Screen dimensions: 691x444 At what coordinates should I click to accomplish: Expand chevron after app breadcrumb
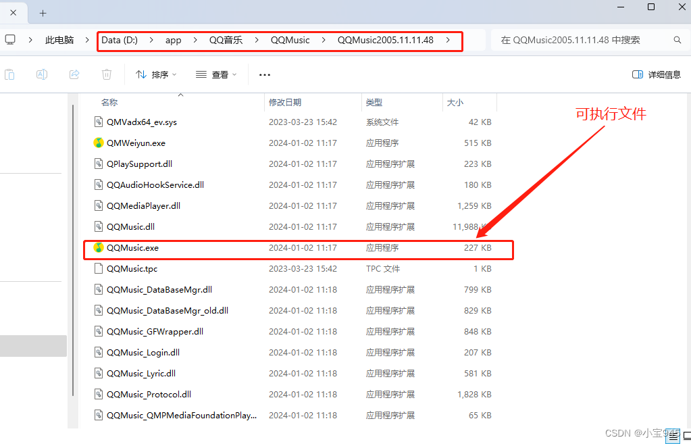coord(195,40)
